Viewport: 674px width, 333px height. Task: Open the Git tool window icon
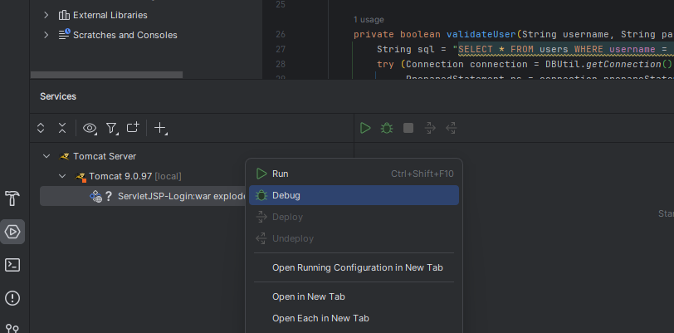click(x=12, y=328)
